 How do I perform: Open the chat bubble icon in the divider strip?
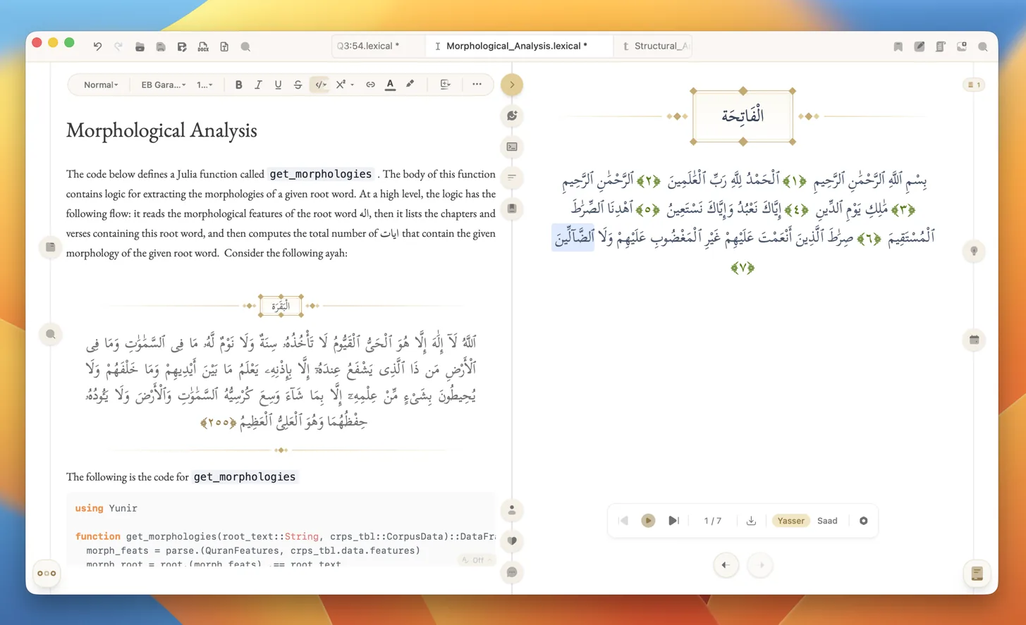pyautogui.click(x=512, y=572)
